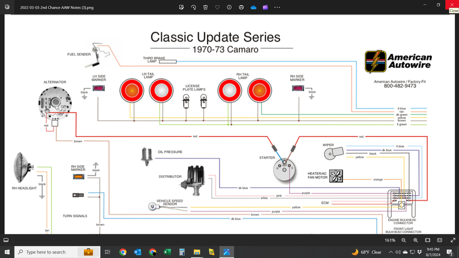
Task: Click the Edit image icon
Action: [x=181, y=8]
